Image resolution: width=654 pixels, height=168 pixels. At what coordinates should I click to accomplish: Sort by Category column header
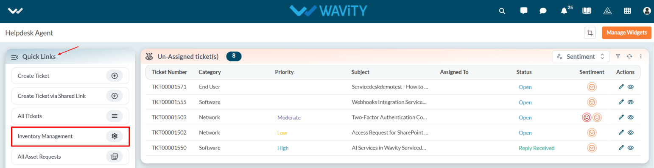coord(210,72)
